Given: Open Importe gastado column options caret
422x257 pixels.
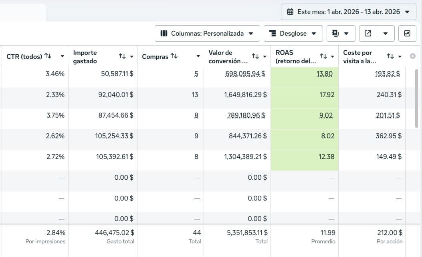Looking at the screenshot, I should 131,56.
